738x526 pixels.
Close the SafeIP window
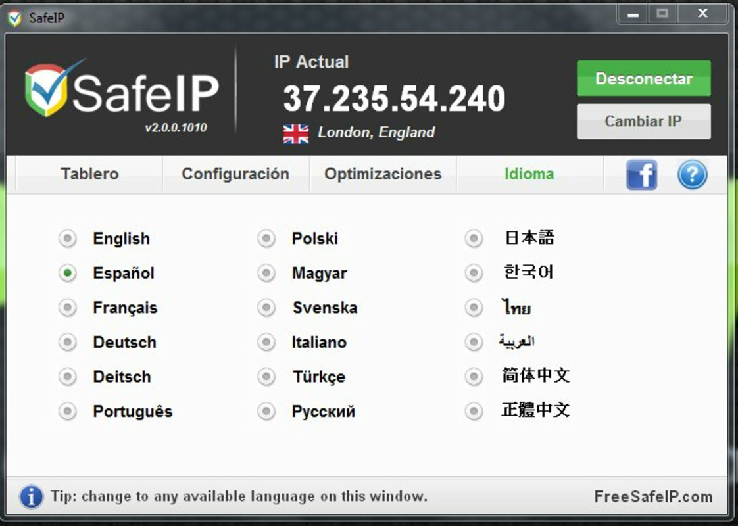[702, 14]
